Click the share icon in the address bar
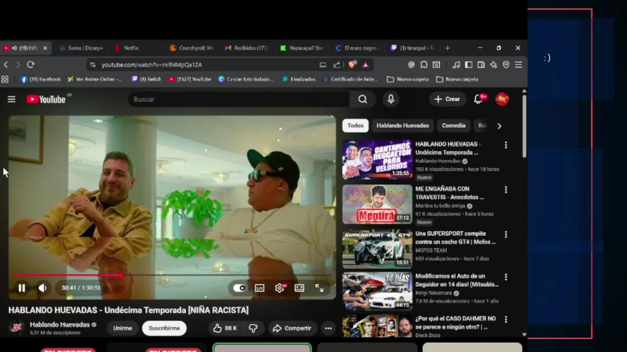 (337, 65)
